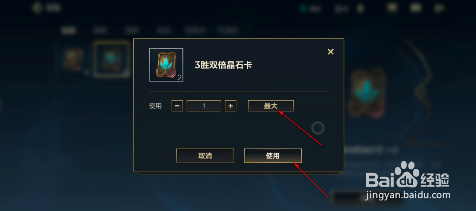Select the blurred highlighted crystal card in inventory

[x=112, y=59]
